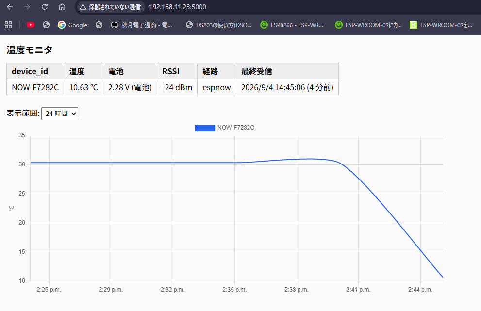Click the NOW-F7282C legend label

tap(235, 128)
